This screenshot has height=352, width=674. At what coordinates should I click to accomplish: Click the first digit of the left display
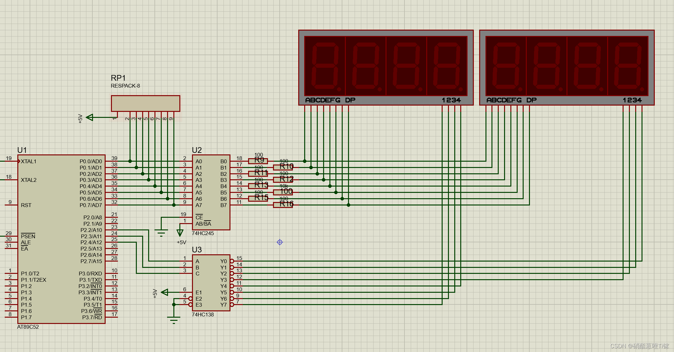pyautogui.click(x=325, y=66)
